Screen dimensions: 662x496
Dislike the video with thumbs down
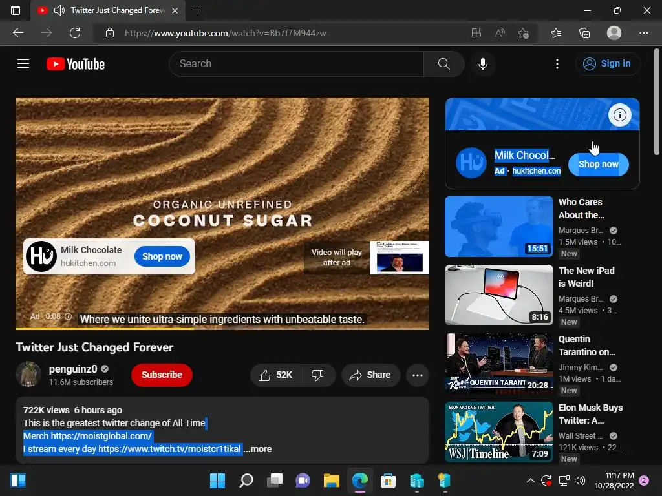pyautogui.click(x=318, y=375)
